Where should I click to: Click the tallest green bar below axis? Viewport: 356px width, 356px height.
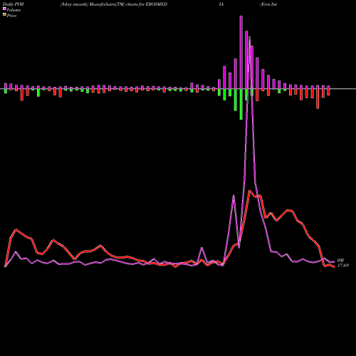[x=241, y=104]
